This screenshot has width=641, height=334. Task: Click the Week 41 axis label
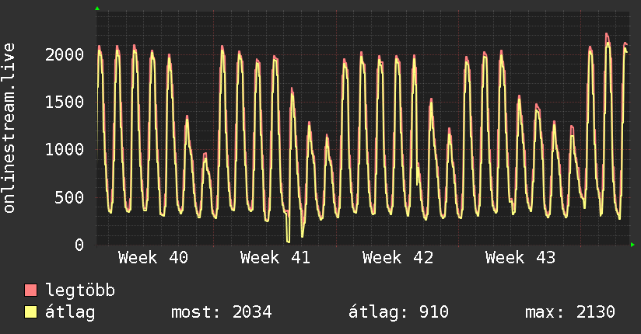pos(275,258)
